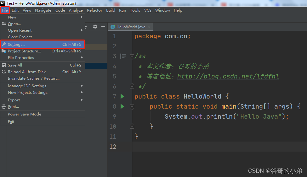Collapse the Javadoc comment fold at line 3

pyautogui.click(x=132, y=56)
